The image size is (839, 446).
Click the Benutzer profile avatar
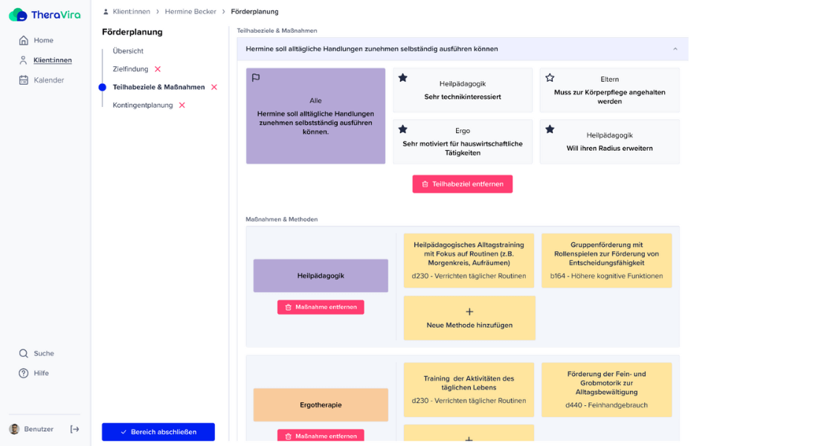[x=16, y=429]
